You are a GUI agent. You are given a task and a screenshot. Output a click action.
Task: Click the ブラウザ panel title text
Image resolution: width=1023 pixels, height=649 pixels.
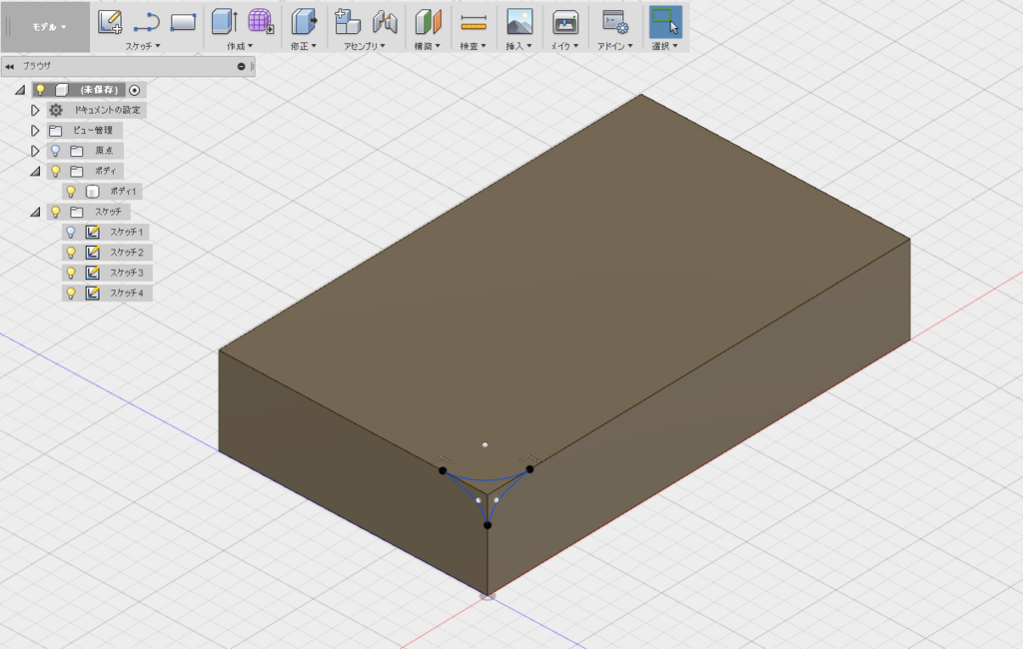(37, 66)
